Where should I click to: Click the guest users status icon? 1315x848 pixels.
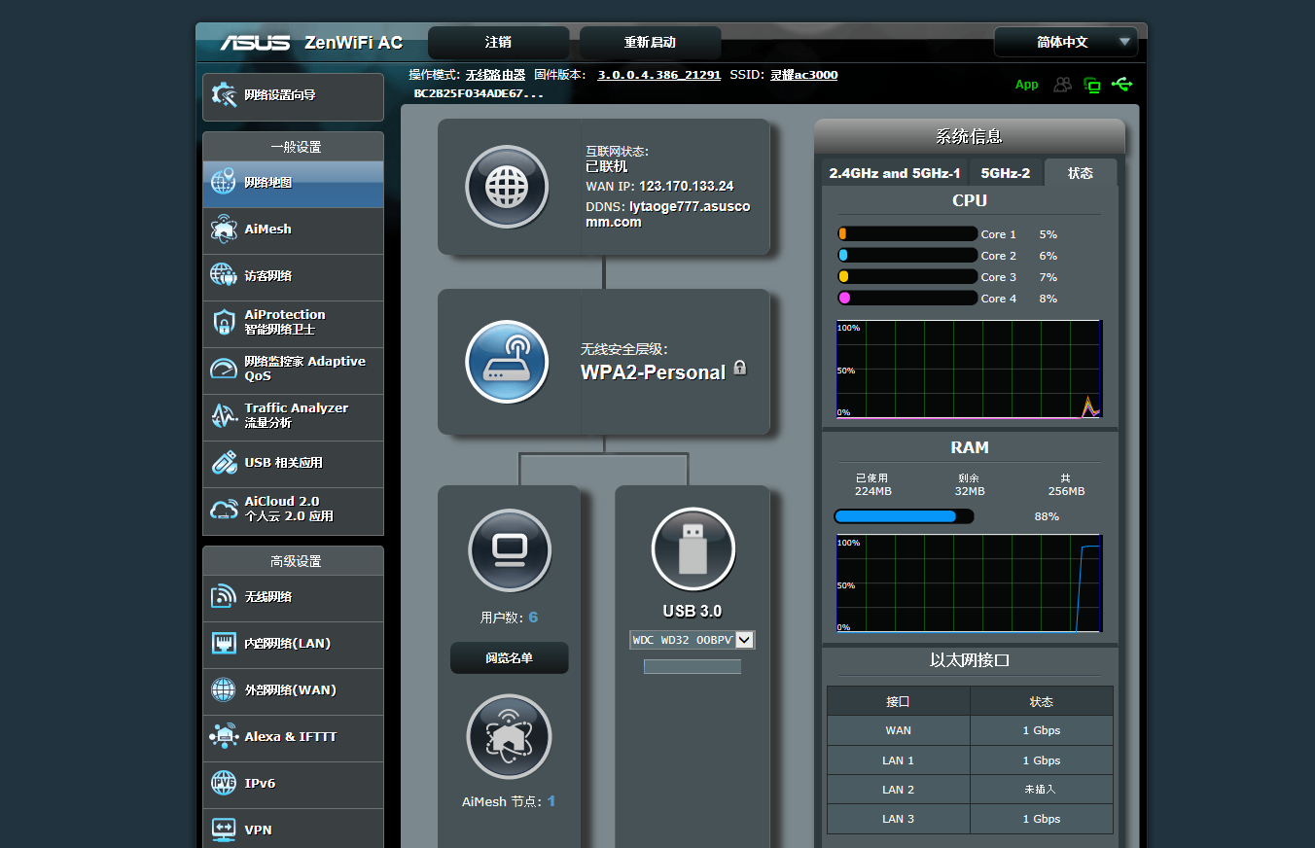click(1063, 85)
